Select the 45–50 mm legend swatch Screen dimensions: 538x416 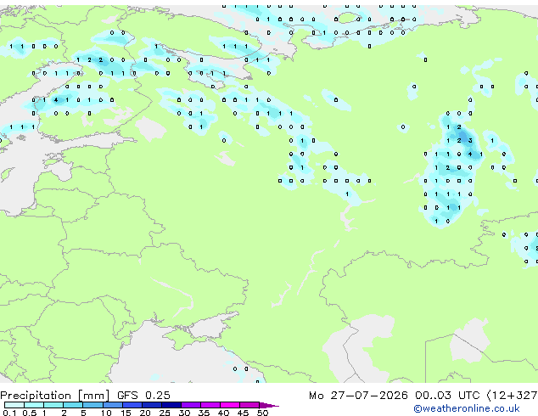coord(249,405)
